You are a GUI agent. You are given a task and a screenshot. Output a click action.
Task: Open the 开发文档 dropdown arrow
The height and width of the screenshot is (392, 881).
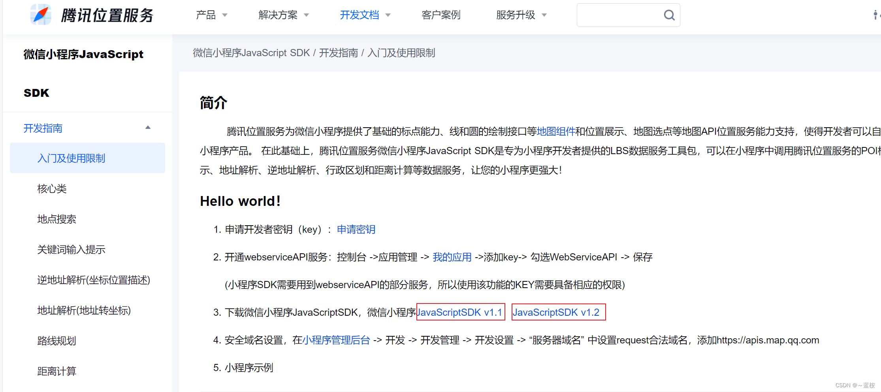(x=388, y=15)
